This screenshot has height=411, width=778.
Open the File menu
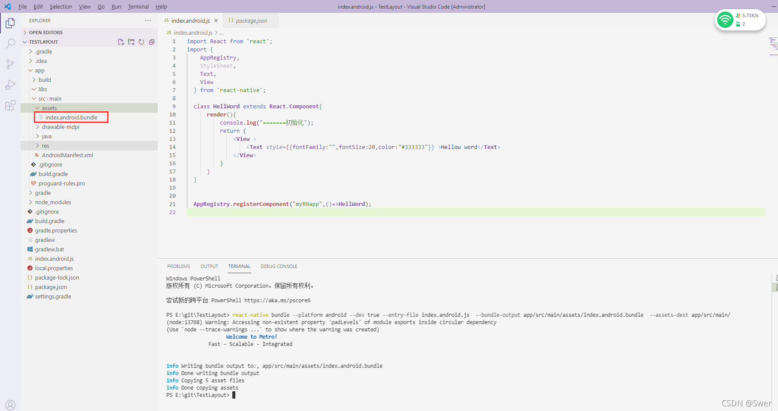click(23, 6)
